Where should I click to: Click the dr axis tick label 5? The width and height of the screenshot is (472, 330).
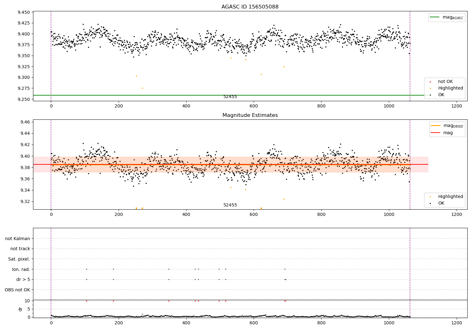[x=29, y=309]
